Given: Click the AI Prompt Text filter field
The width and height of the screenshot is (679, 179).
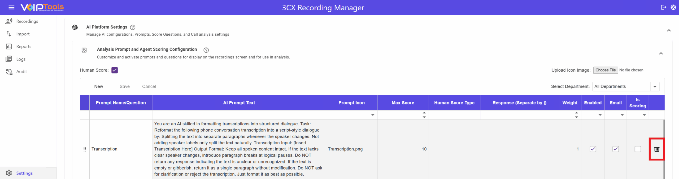Looking at the screenshot, I should point(239,115).
